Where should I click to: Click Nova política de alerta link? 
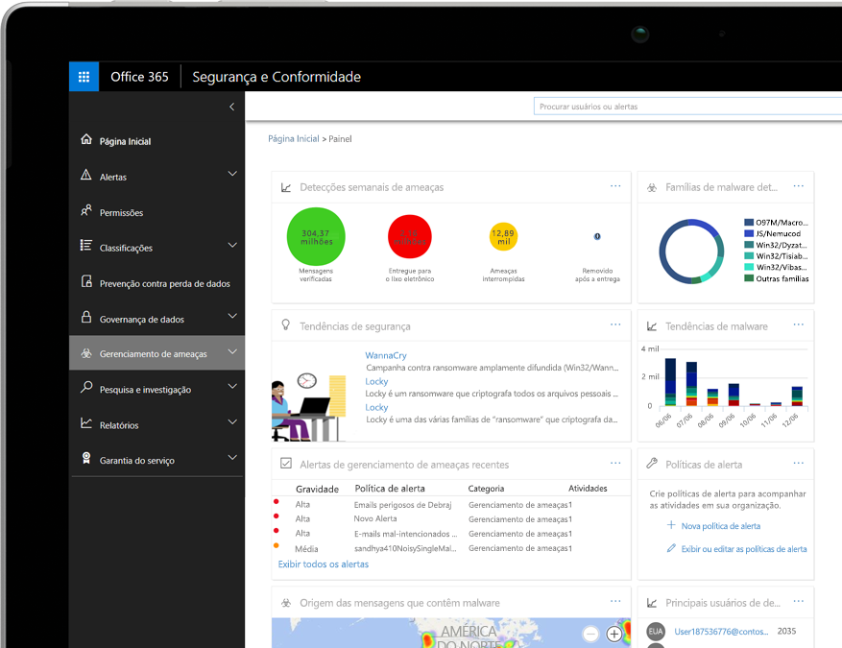point(721,526)
